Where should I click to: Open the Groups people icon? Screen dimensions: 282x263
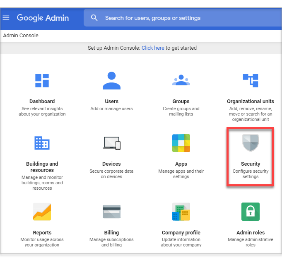coord(181,80)
